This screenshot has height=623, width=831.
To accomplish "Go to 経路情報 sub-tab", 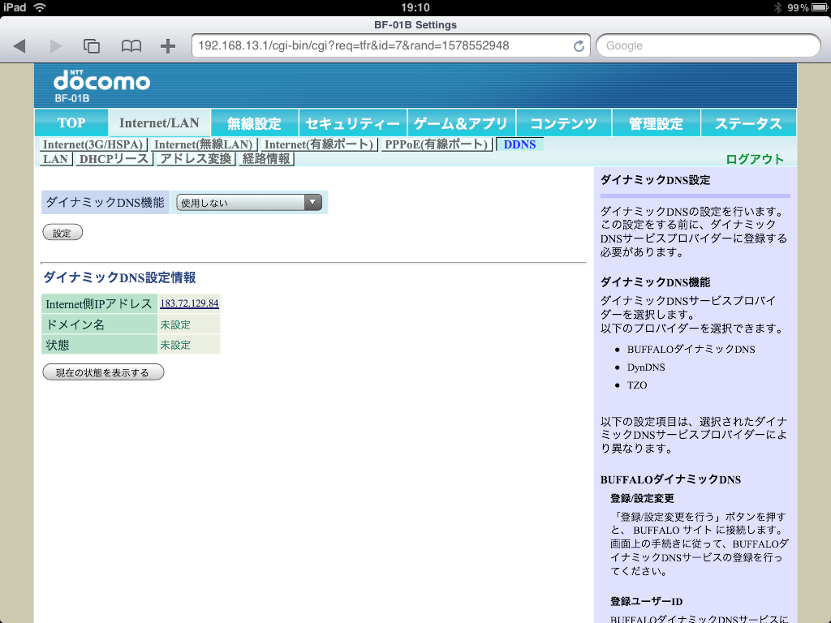I will 266,159.
